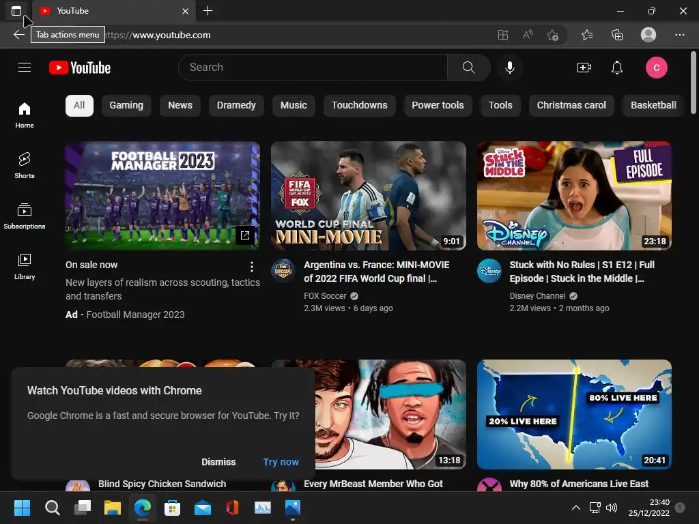Select the Gaming filter chip
Image resolution: width=699 pixels, height=524 pixels.
pyautogui.click(x=126, y=105)
